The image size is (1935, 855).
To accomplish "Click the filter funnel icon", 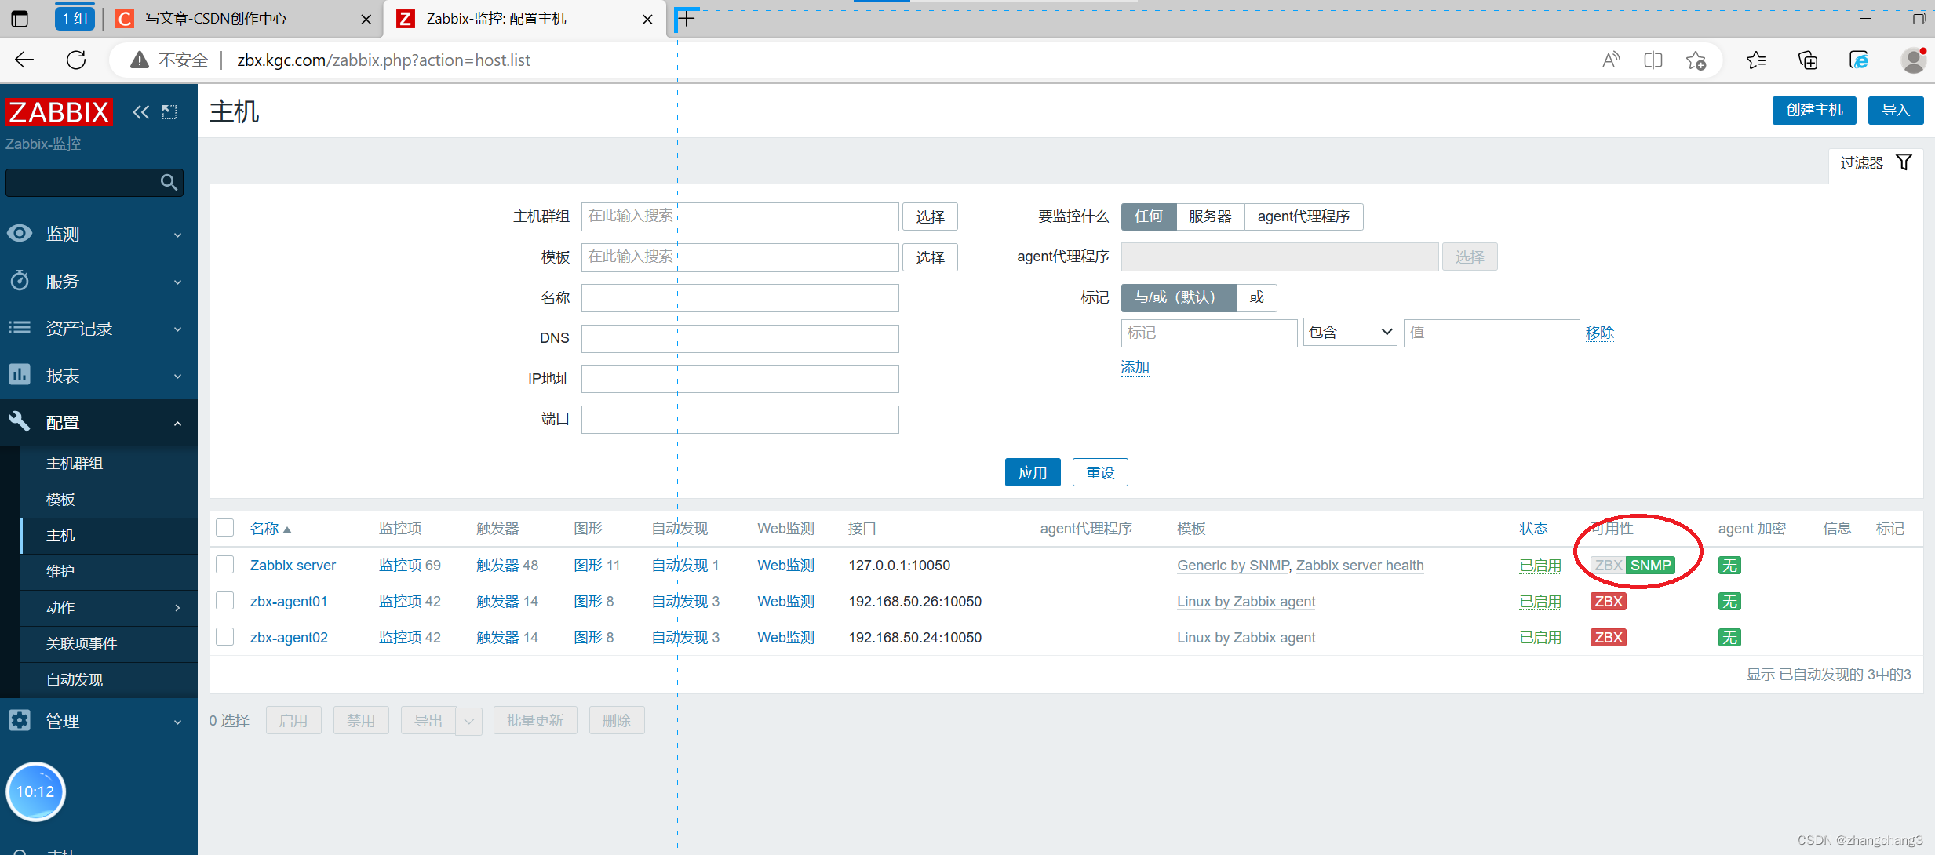I will 1904,162.
